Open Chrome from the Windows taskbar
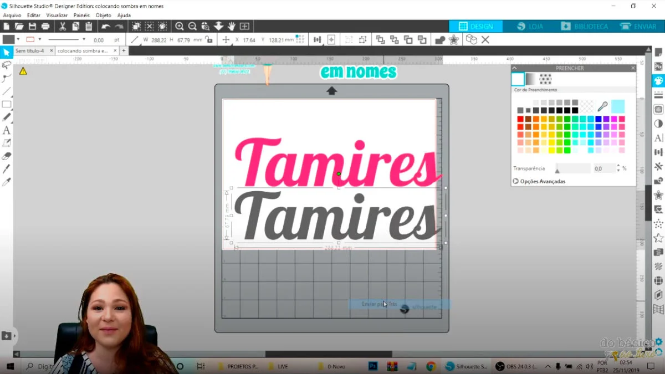 (431, 366)
